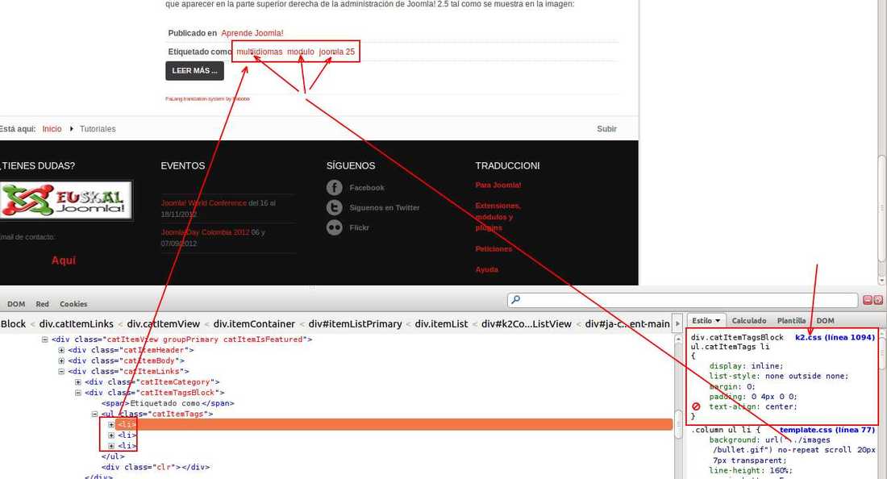Open the Red panel tab
The width and height of the screenshot is (887, 479).
tap(43, 304)
